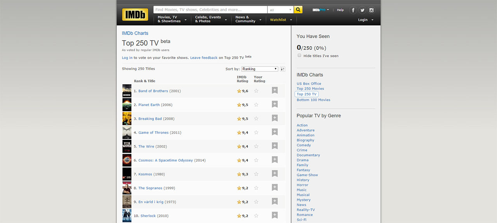The image size is (497, 223).
Task: Open Planet Earth title page
Action: pyautogui.click(x=149, y=105)
